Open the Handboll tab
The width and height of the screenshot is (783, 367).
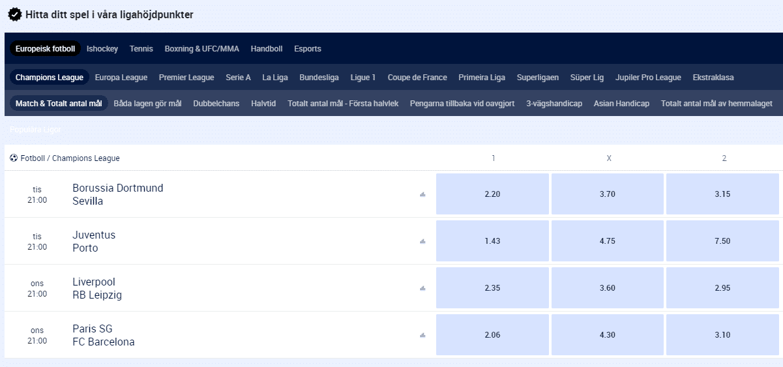[267, 49]
